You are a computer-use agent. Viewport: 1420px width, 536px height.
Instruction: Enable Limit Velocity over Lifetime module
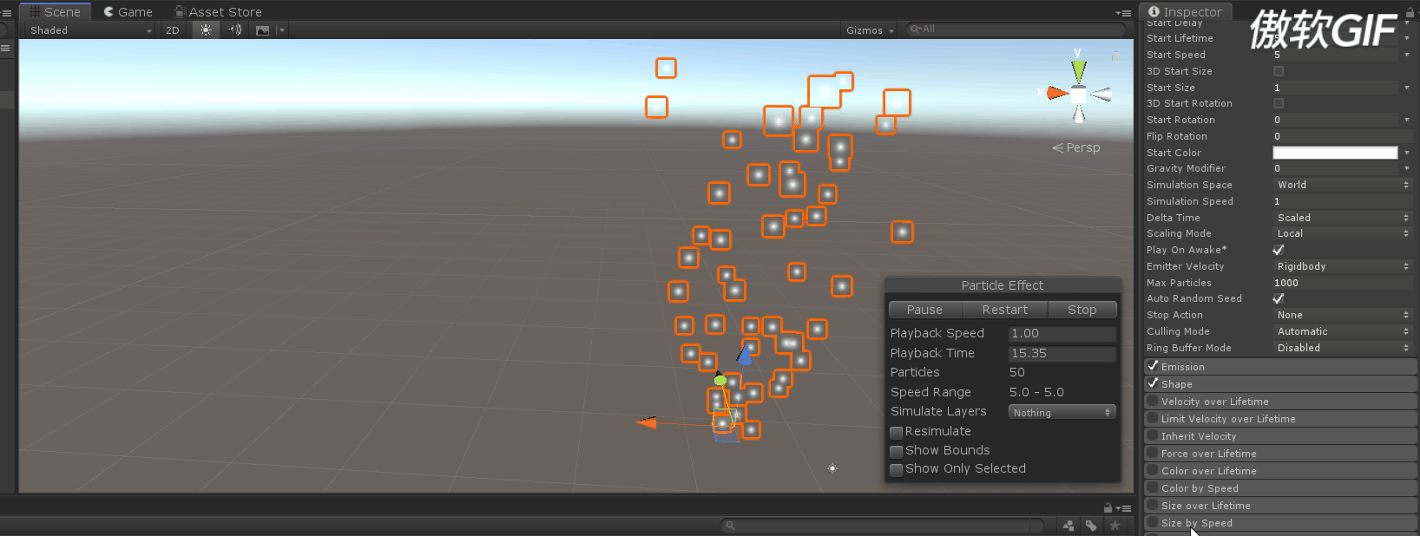pos(1153,418)
